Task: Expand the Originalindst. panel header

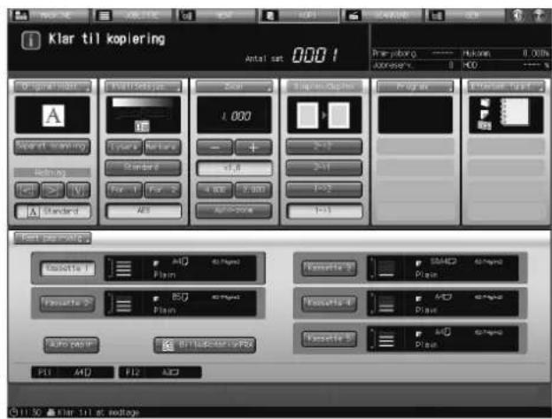Action: pos(53,86)
